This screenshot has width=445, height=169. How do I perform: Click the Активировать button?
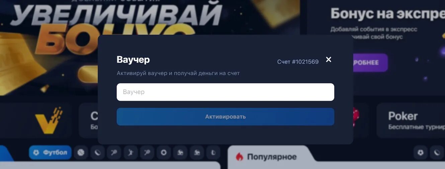click(225, 117)
